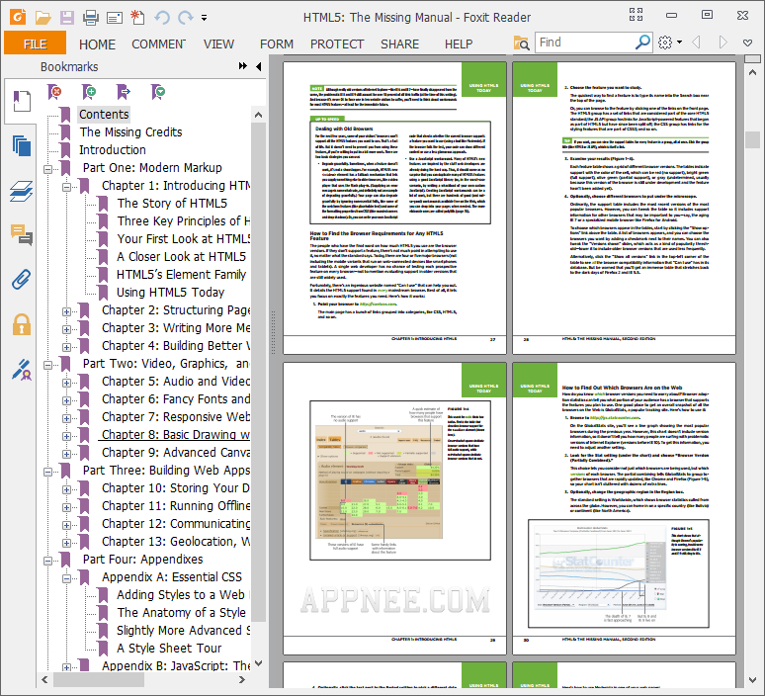Image resolution: width=765 pixels, height=696 pixels.
Task: Collapse the Bookmarks panel with the black arrow
Action: (x=259, y=66)
